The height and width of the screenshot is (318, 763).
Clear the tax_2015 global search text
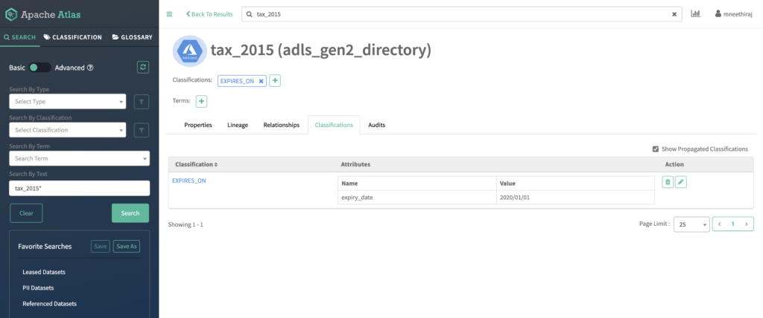pyautogui.click(x=674, y=15)
